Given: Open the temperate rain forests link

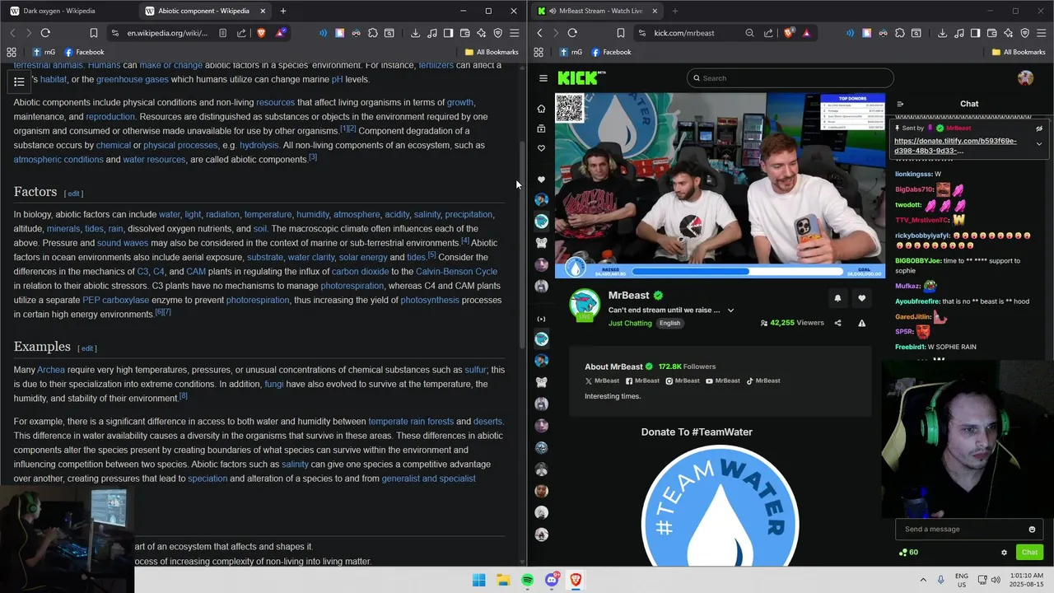Looking at the screenshot, I should (x=411, y=421).
